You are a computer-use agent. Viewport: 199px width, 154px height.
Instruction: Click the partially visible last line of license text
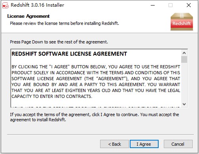96,107
